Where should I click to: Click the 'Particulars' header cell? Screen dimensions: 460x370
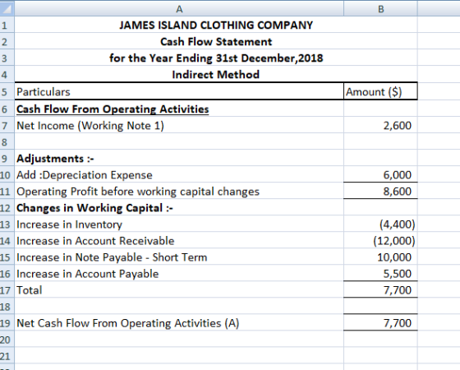point(179,91)
